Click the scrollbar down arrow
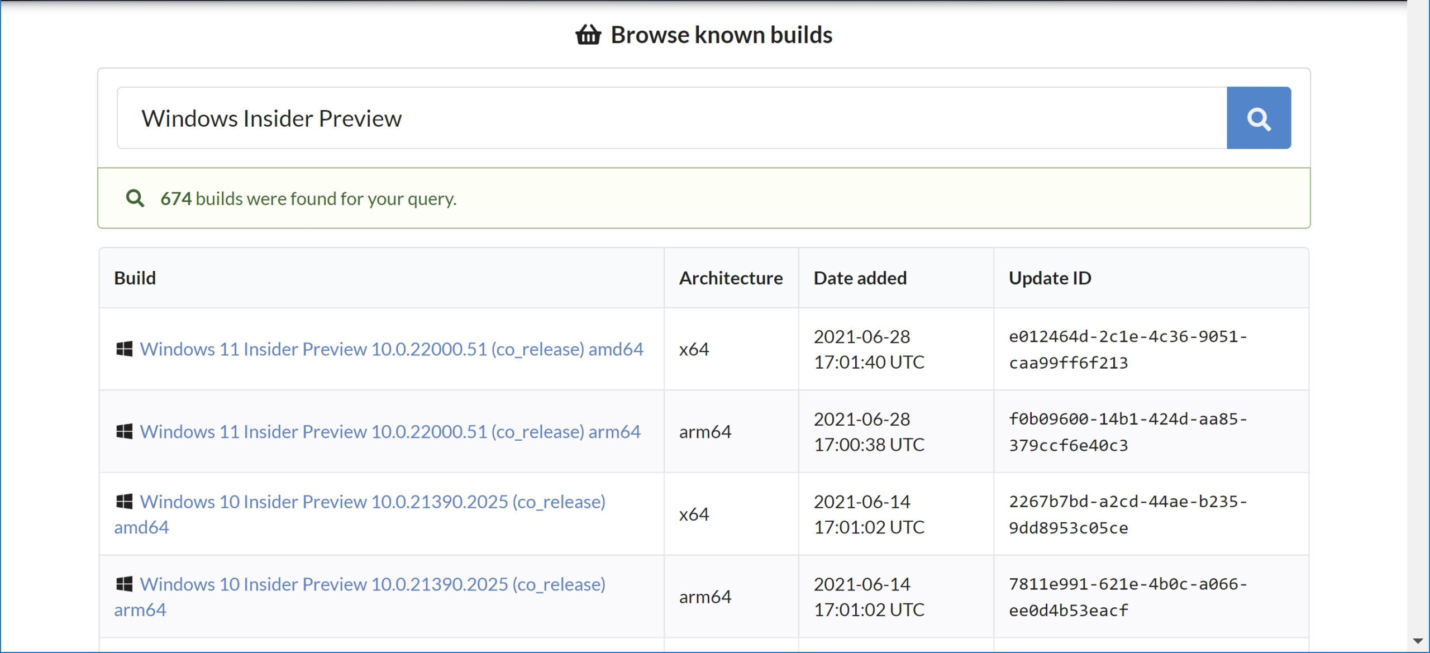 (1418, 641)
